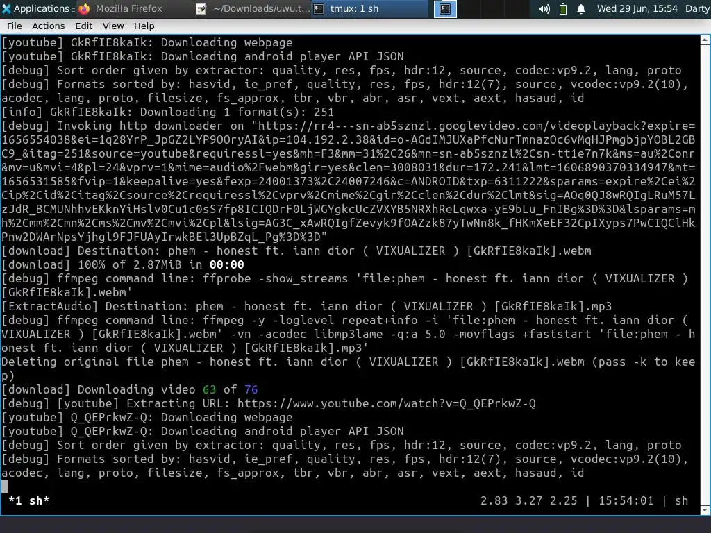
Task: Click the blue number 76 in download line
Action: (x=251, y=390)
